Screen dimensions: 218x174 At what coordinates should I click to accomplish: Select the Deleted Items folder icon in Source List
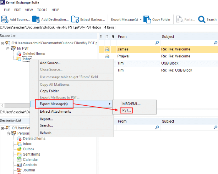point(19,54)
